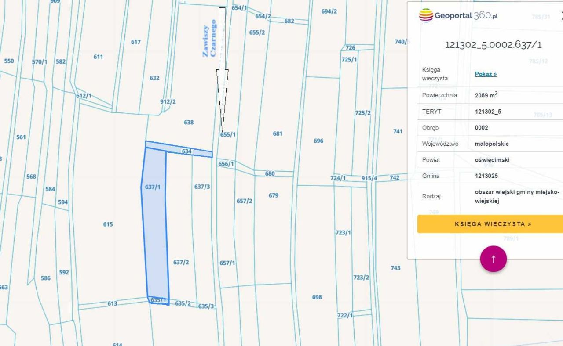Close the parcel info panel
Screen dimensions: 563x346
(562, 16)
